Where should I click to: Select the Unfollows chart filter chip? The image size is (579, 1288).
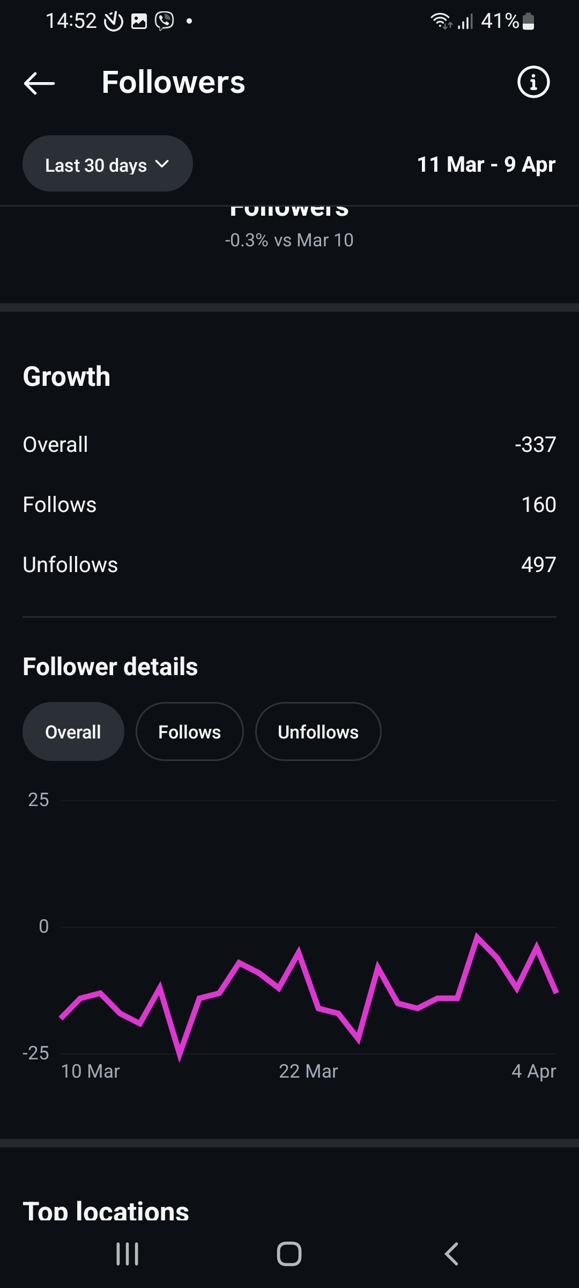tap(318, 731)
